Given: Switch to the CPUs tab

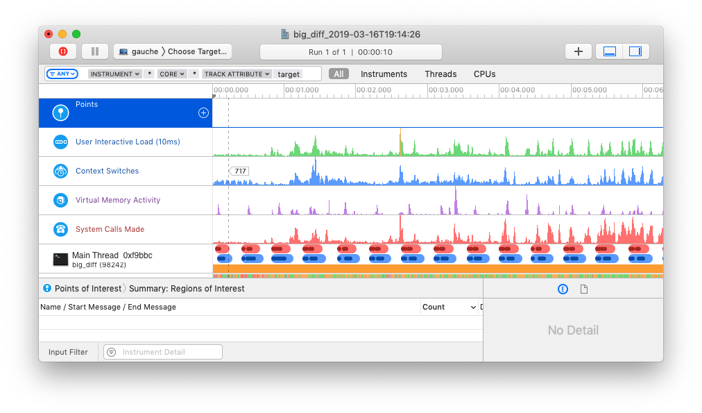Looking at the screenshot, I should point(484,74).
